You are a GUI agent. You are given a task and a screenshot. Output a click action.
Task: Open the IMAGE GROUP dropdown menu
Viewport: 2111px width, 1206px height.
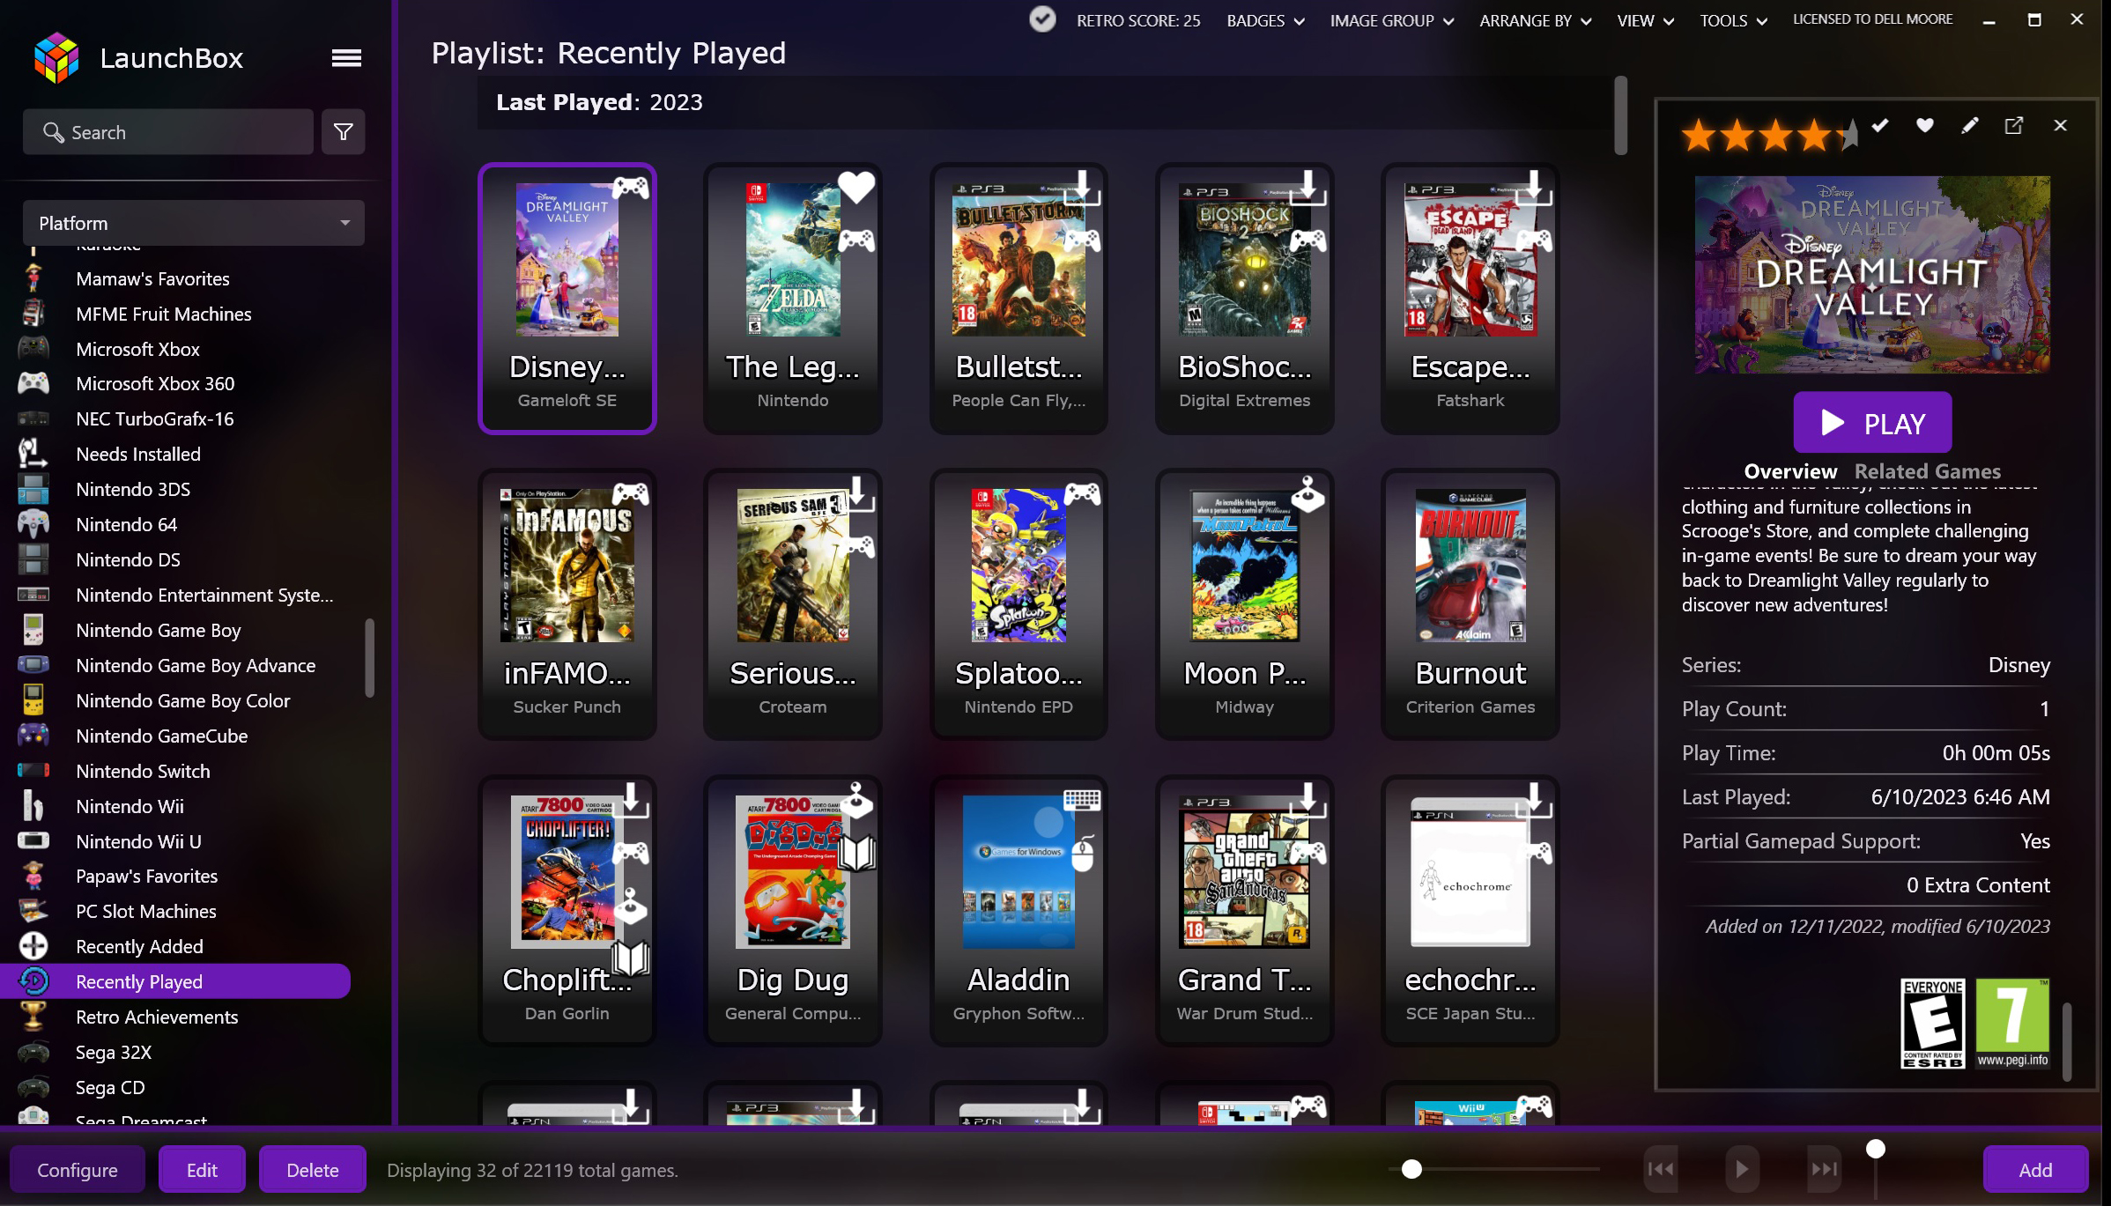1391,20
